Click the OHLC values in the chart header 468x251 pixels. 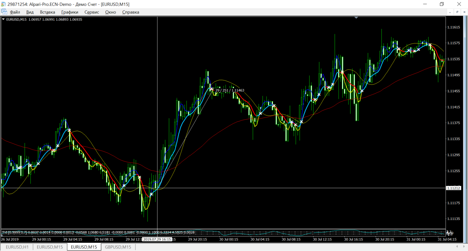(x=55, y=20)
